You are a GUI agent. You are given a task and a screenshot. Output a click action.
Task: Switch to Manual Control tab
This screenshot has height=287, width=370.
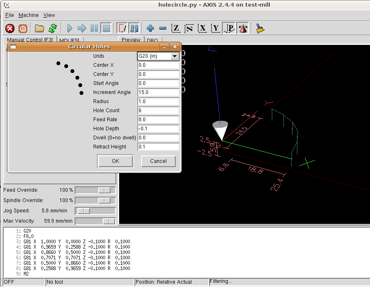(30, 40)
